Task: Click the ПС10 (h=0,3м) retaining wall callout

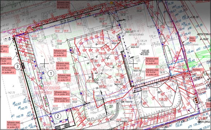Action: click(x=152, y=72)
